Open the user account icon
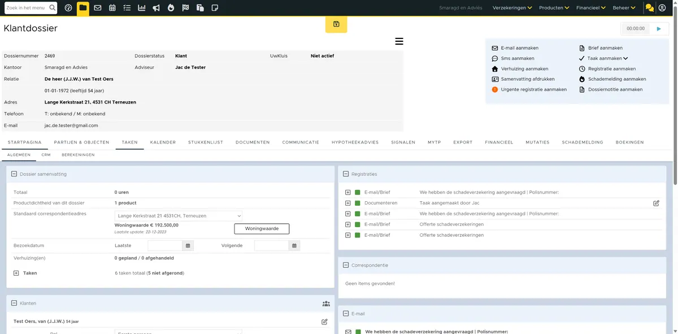 (x=662, y=8)
